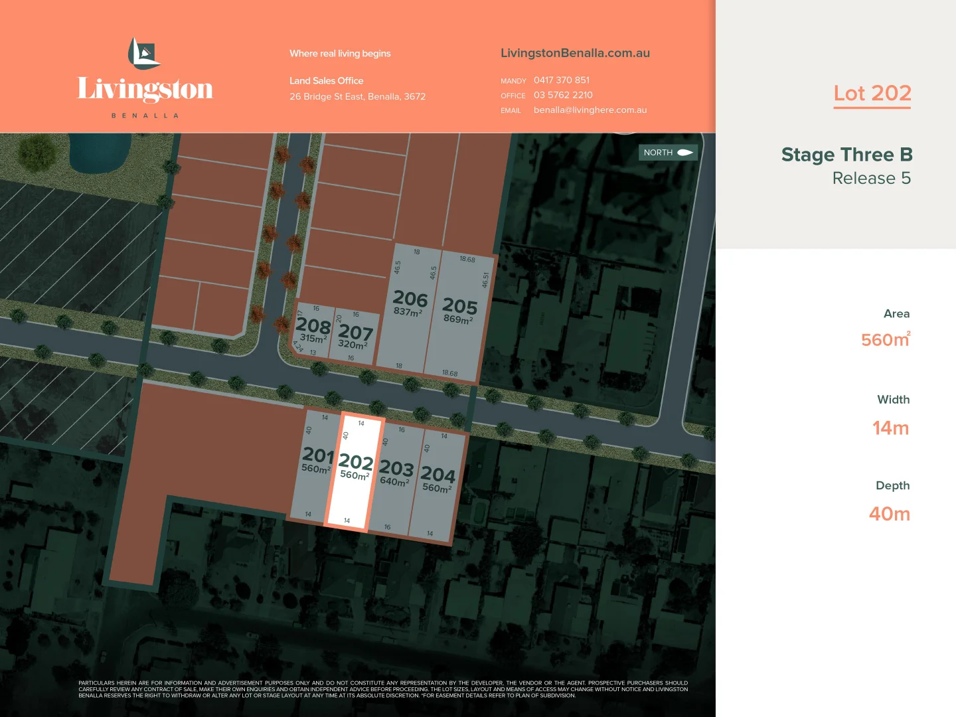Click the 26 Bridge St East address
The height and width of the screenshot is (717, 956).
[x=357, y=97]
